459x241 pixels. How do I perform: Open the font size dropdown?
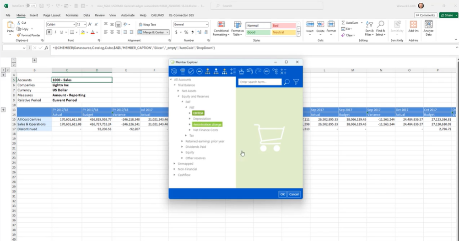[x=85, y=25]
